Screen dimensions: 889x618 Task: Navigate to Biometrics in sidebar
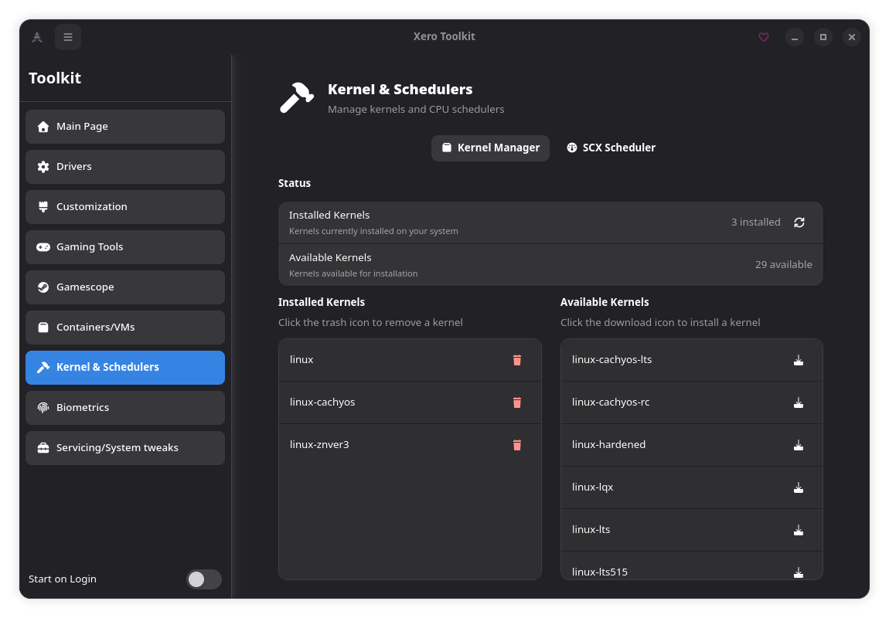[125, 408]
